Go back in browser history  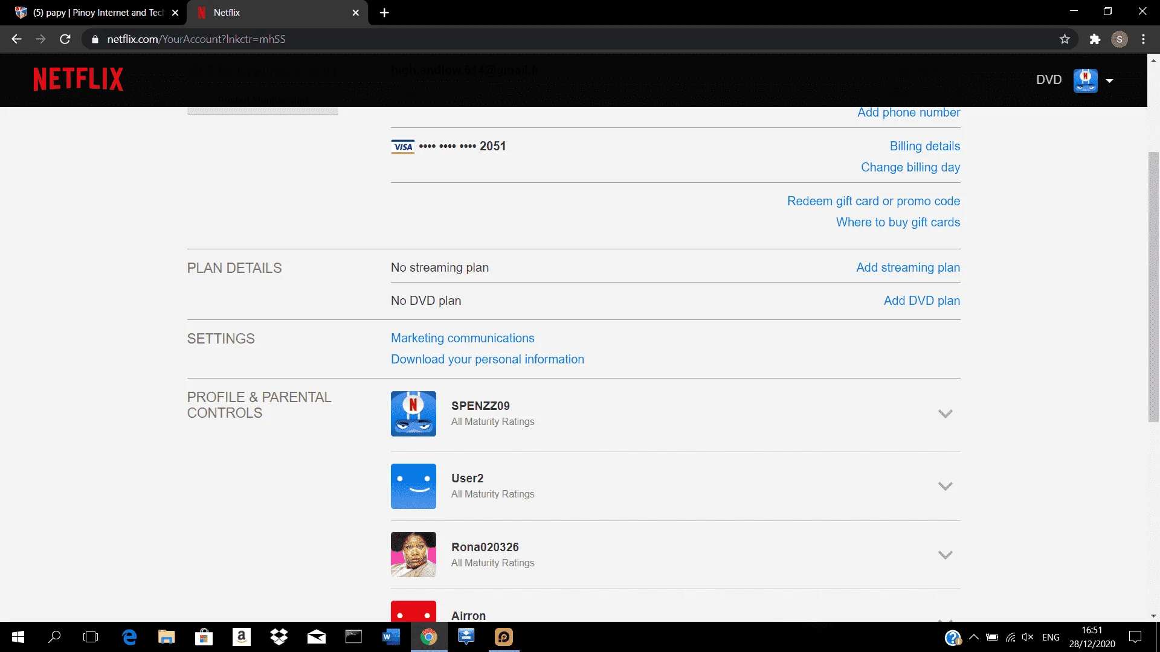pos(16,39)
